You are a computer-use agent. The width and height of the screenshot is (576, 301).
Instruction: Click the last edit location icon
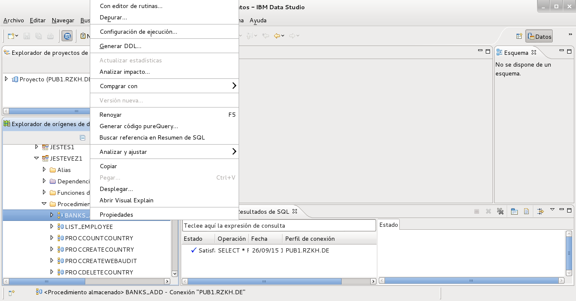tap(266, 36)
